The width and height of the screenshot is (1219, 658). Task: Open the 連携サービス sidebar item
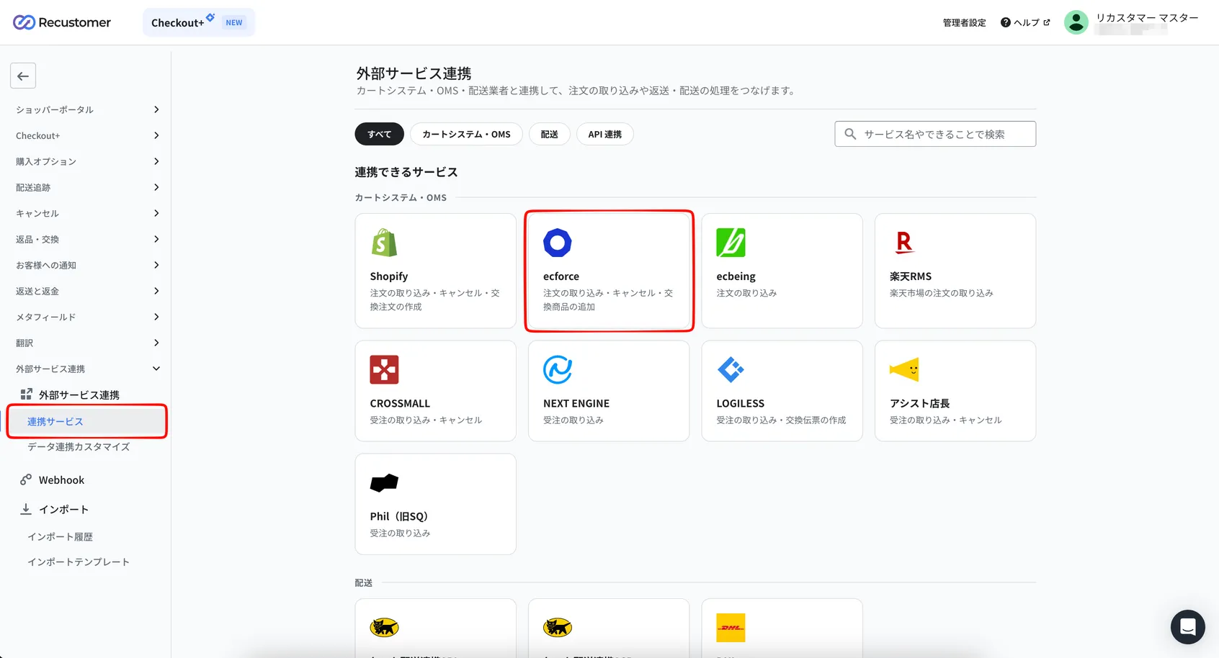pyautogui.click(x=87, y=421)
